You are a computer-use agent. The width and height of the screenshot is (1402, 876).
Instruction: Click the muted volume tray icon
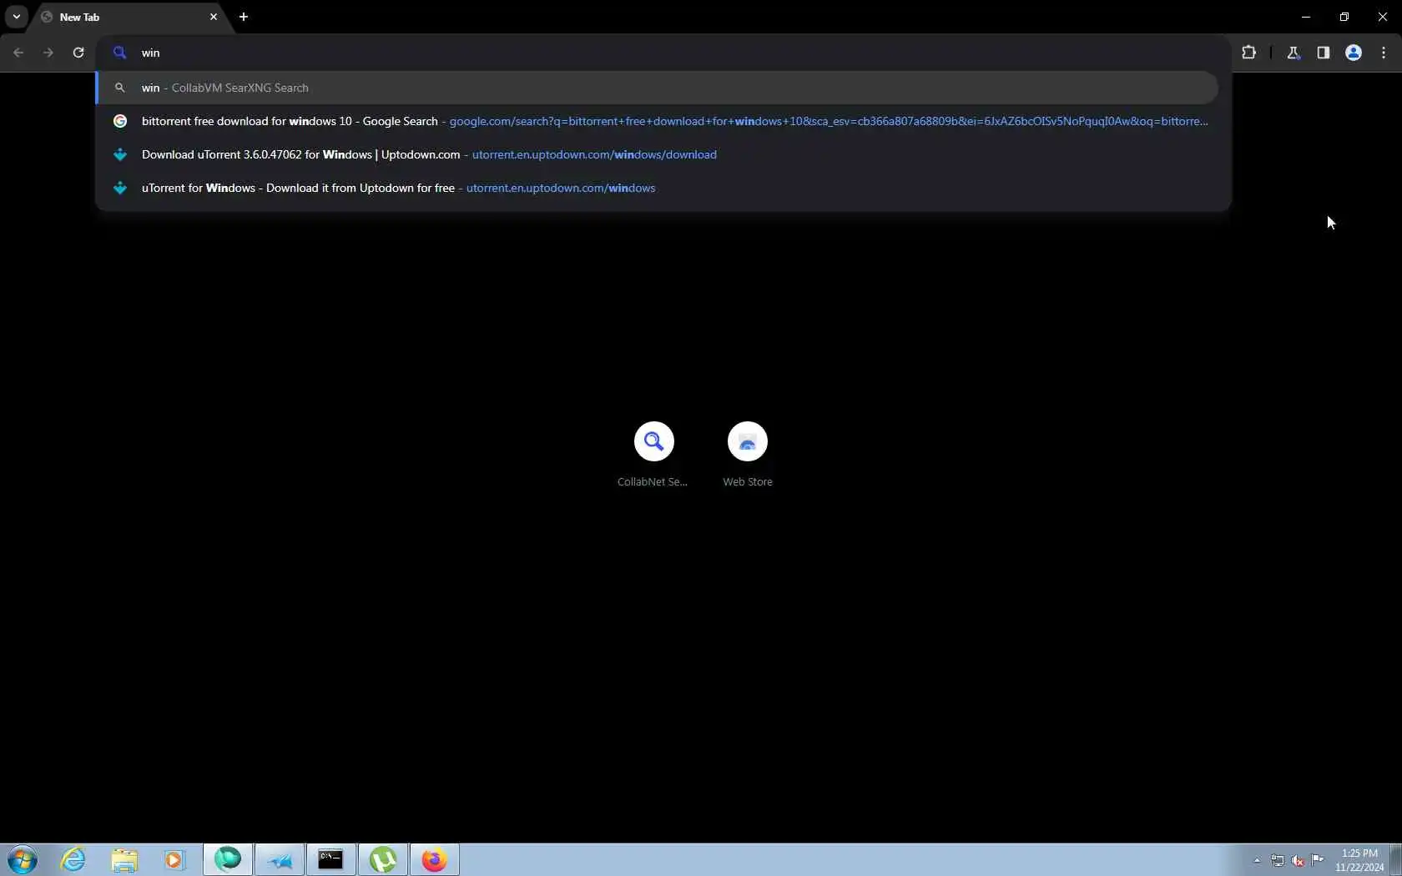[x=1298, y=860]
